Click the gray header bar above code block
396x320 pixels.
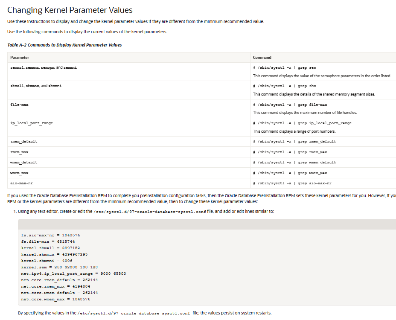(x=207, y=224)
